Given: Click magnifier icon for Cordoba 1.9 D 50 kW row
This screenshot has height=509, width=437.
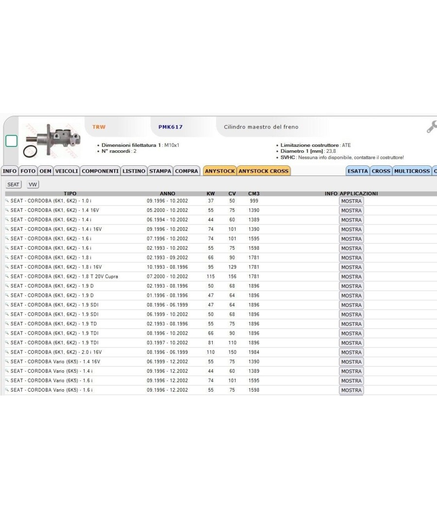Looking at the screenshot, I should 7,286.
